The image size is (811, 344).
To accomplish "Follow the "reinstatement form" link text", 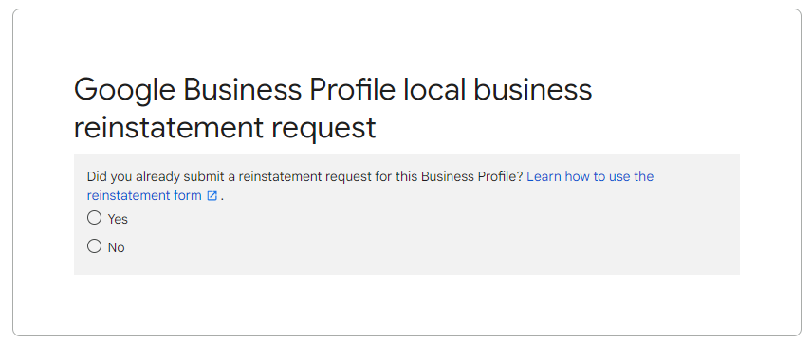I will [x=144, y=196].
